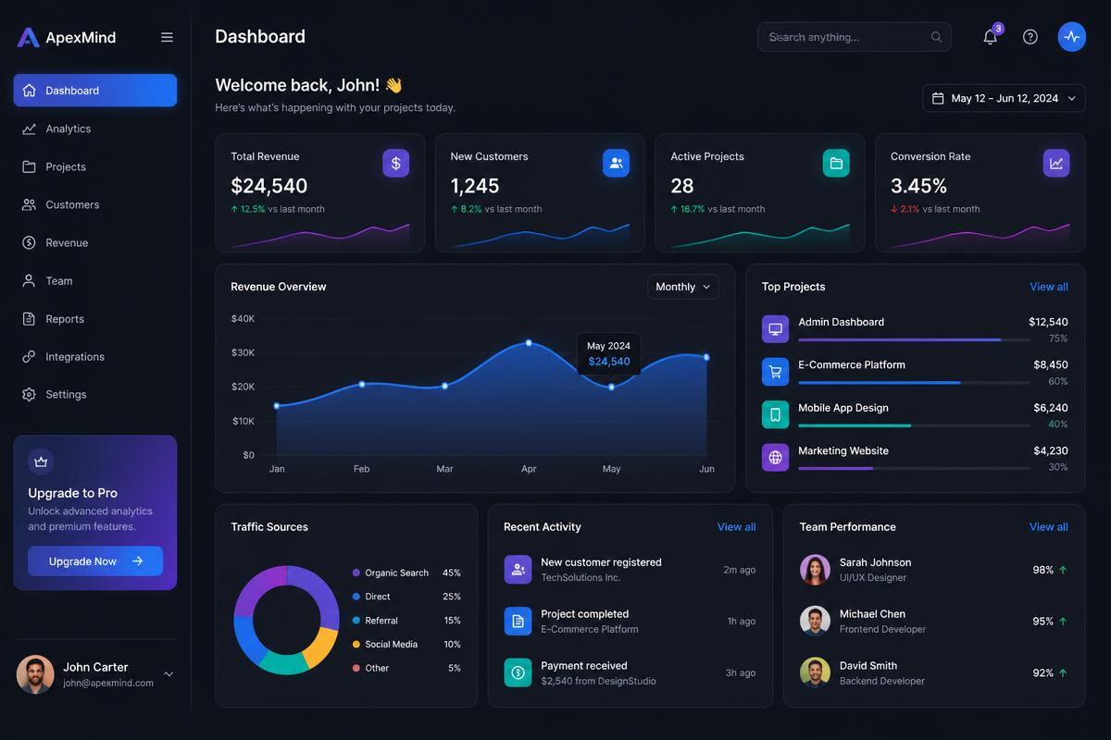Click the E-Commerce Platform progress bar

(x=914, y=382)
